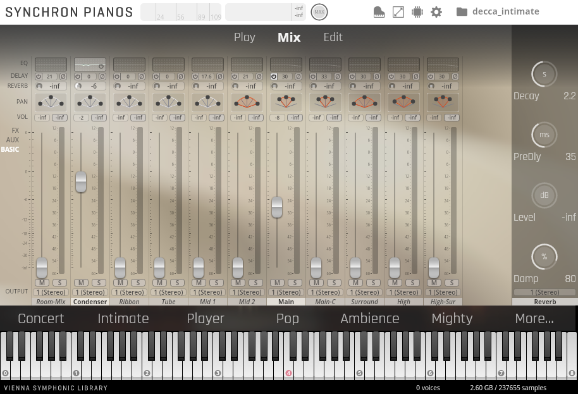
Task: Toggle delay power icon on Mid 1 channel
Action: pyautogui.click(x=195, y=77)
